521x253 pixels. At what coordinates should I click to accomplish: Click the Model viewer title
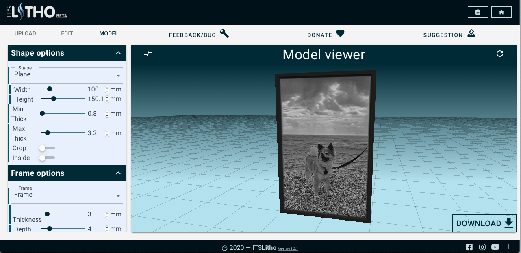(324, 54)
